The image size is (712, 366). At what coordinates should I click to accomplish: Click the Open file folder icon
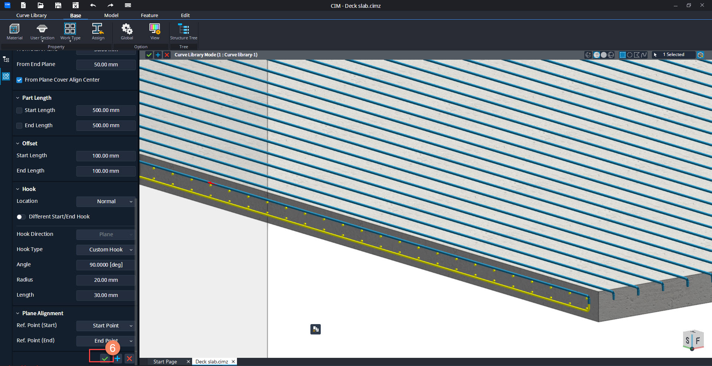point(41,5)
